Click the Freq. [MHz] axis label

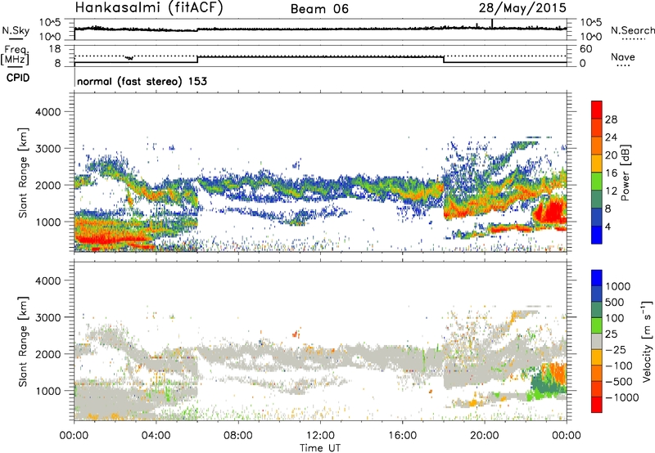[x=15, y=56]
